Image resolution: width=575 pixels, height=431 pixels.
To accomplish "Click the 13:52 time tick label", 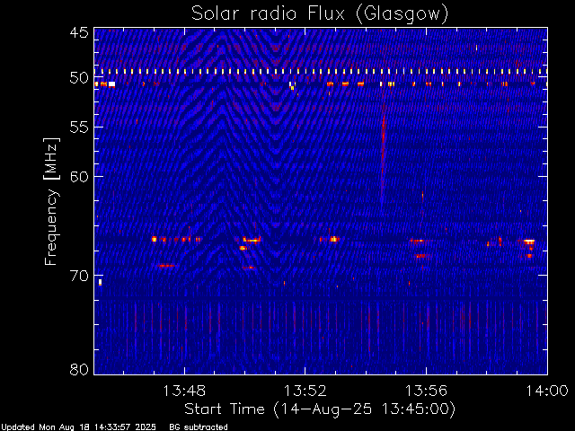I will [305, 391].
